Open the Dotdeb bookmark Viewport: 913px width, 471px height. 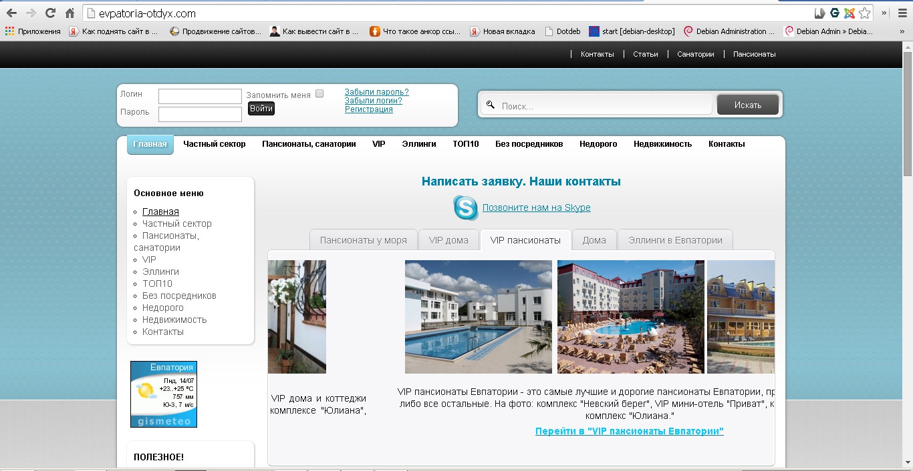coord(563,31)
